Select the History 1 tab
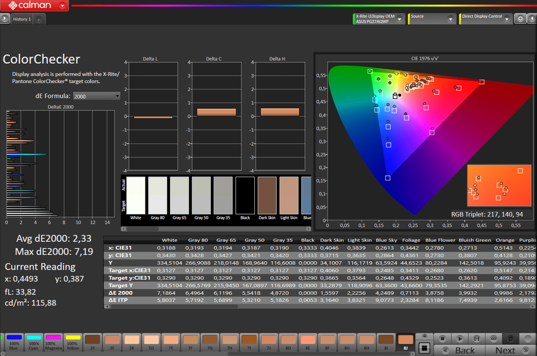This screenshot has width=537, height=356. pos(22,19)
